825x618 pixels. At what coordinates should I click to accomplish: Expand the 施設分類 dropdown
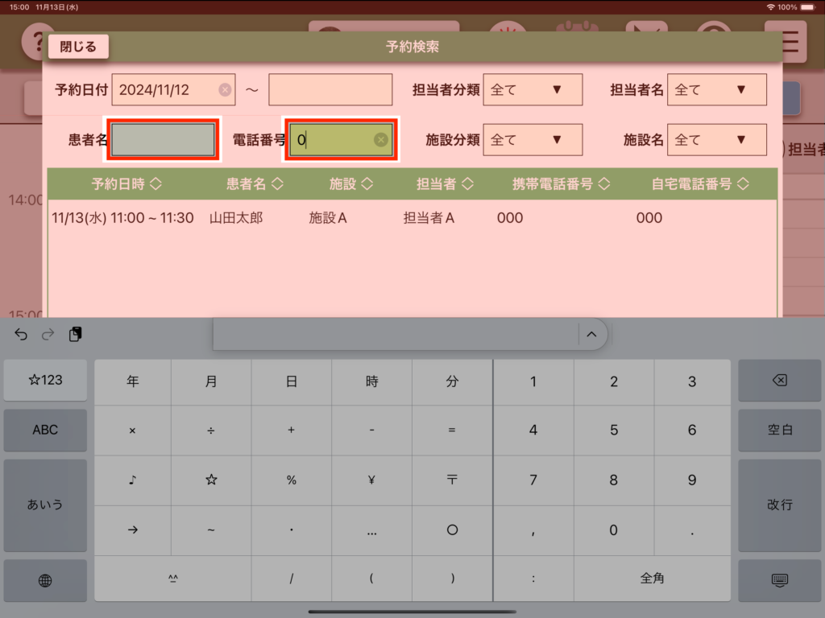(x=533, y=140)
